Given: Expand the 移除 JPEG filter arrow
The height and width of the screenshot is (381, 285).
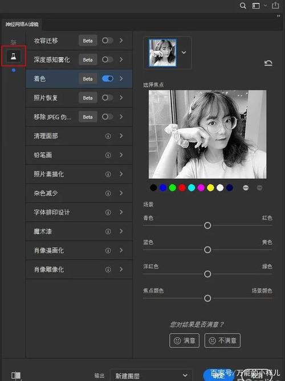Looking at the screenshot, I should pyautogui.click(x=121, y=117).
